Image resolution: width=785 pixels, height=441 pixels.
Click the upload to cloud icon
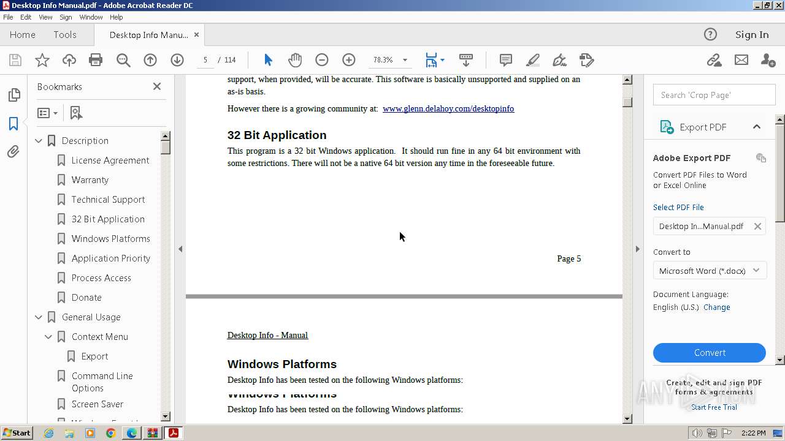[69, 60]
